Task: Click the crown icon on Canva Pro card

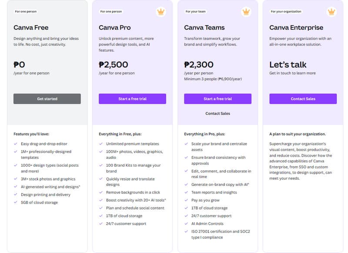Action: point(160,13)
